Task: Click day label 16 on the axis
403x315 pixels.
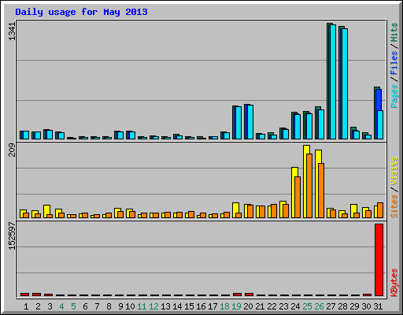Action: tap(201, 306)
